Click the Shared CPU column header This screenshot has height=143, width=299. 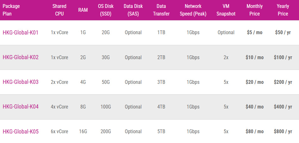pyautogui.click(x=59, y=10)
